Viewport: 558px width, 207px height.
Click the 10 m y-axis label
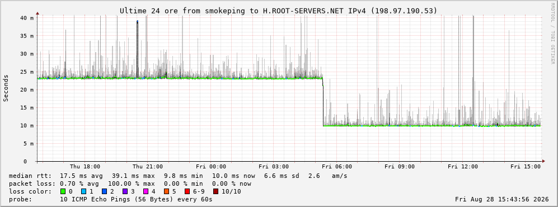tap(27, 125)
